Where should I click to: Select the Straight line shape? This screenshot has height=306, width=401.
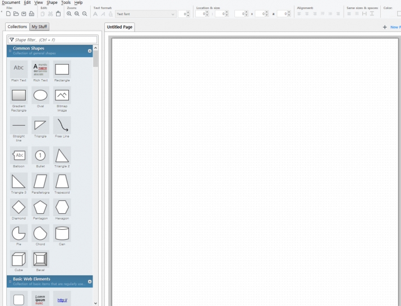click(x=19, y=129)
